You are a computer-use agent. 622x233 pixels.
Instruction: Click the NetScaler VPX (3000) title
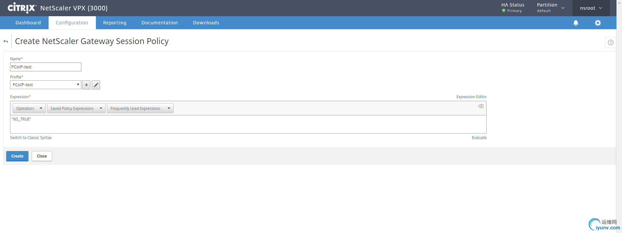[x=74, y=8]
